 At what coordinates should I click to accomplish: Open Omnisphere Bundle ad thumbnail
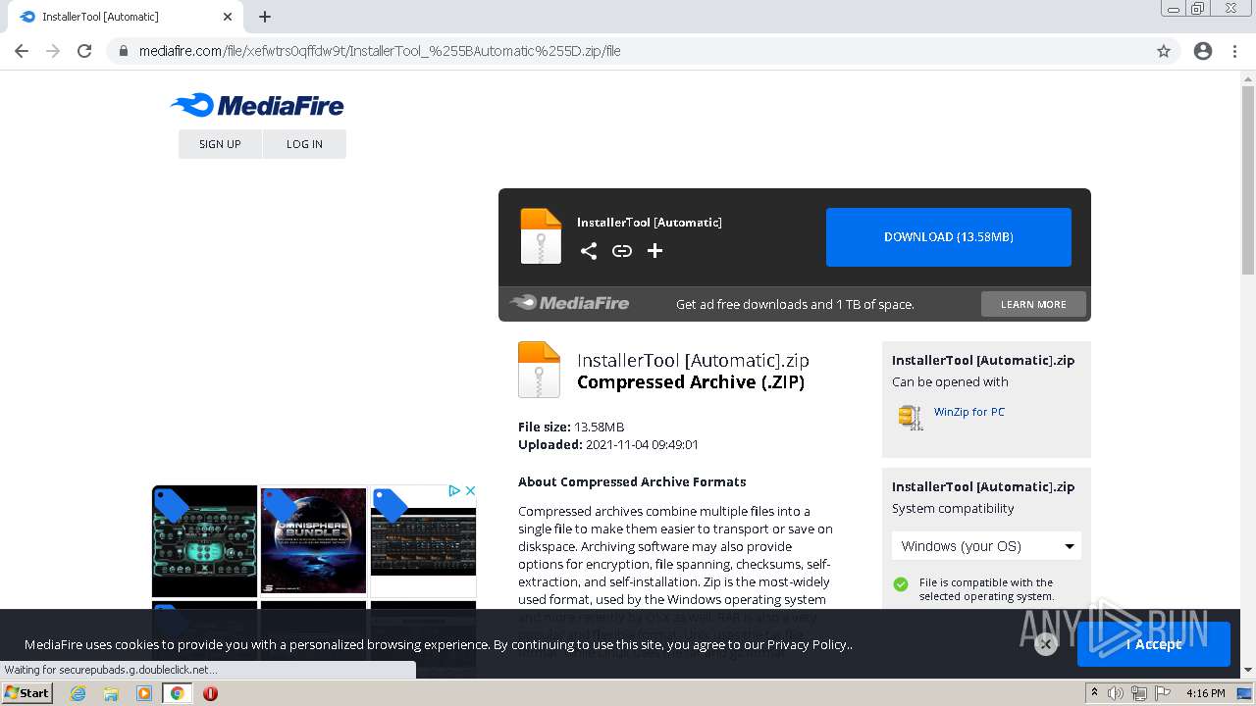pyautogui.click(x=314, y=540)
